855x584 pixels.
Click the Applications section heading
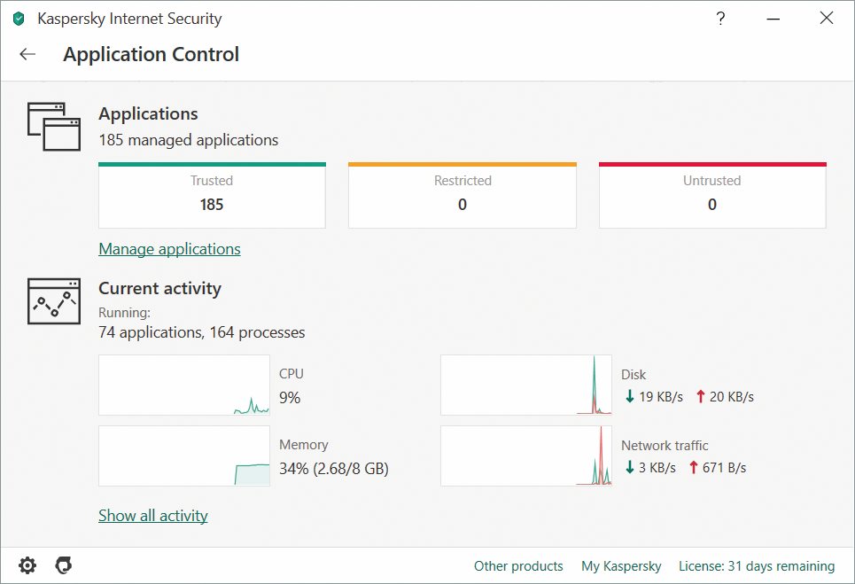(148, 113)
